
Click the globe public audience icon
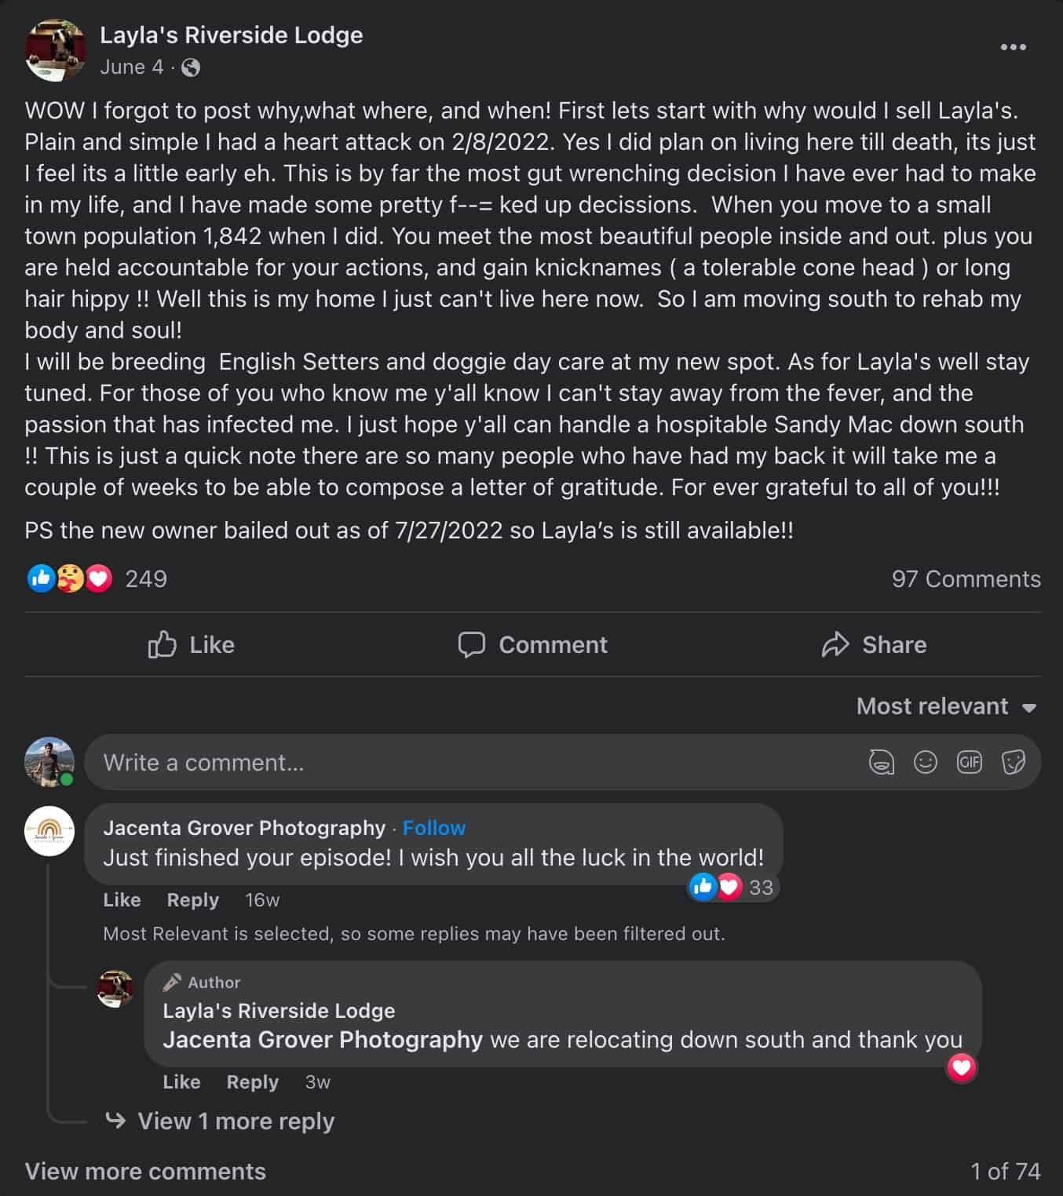point(191,68)
